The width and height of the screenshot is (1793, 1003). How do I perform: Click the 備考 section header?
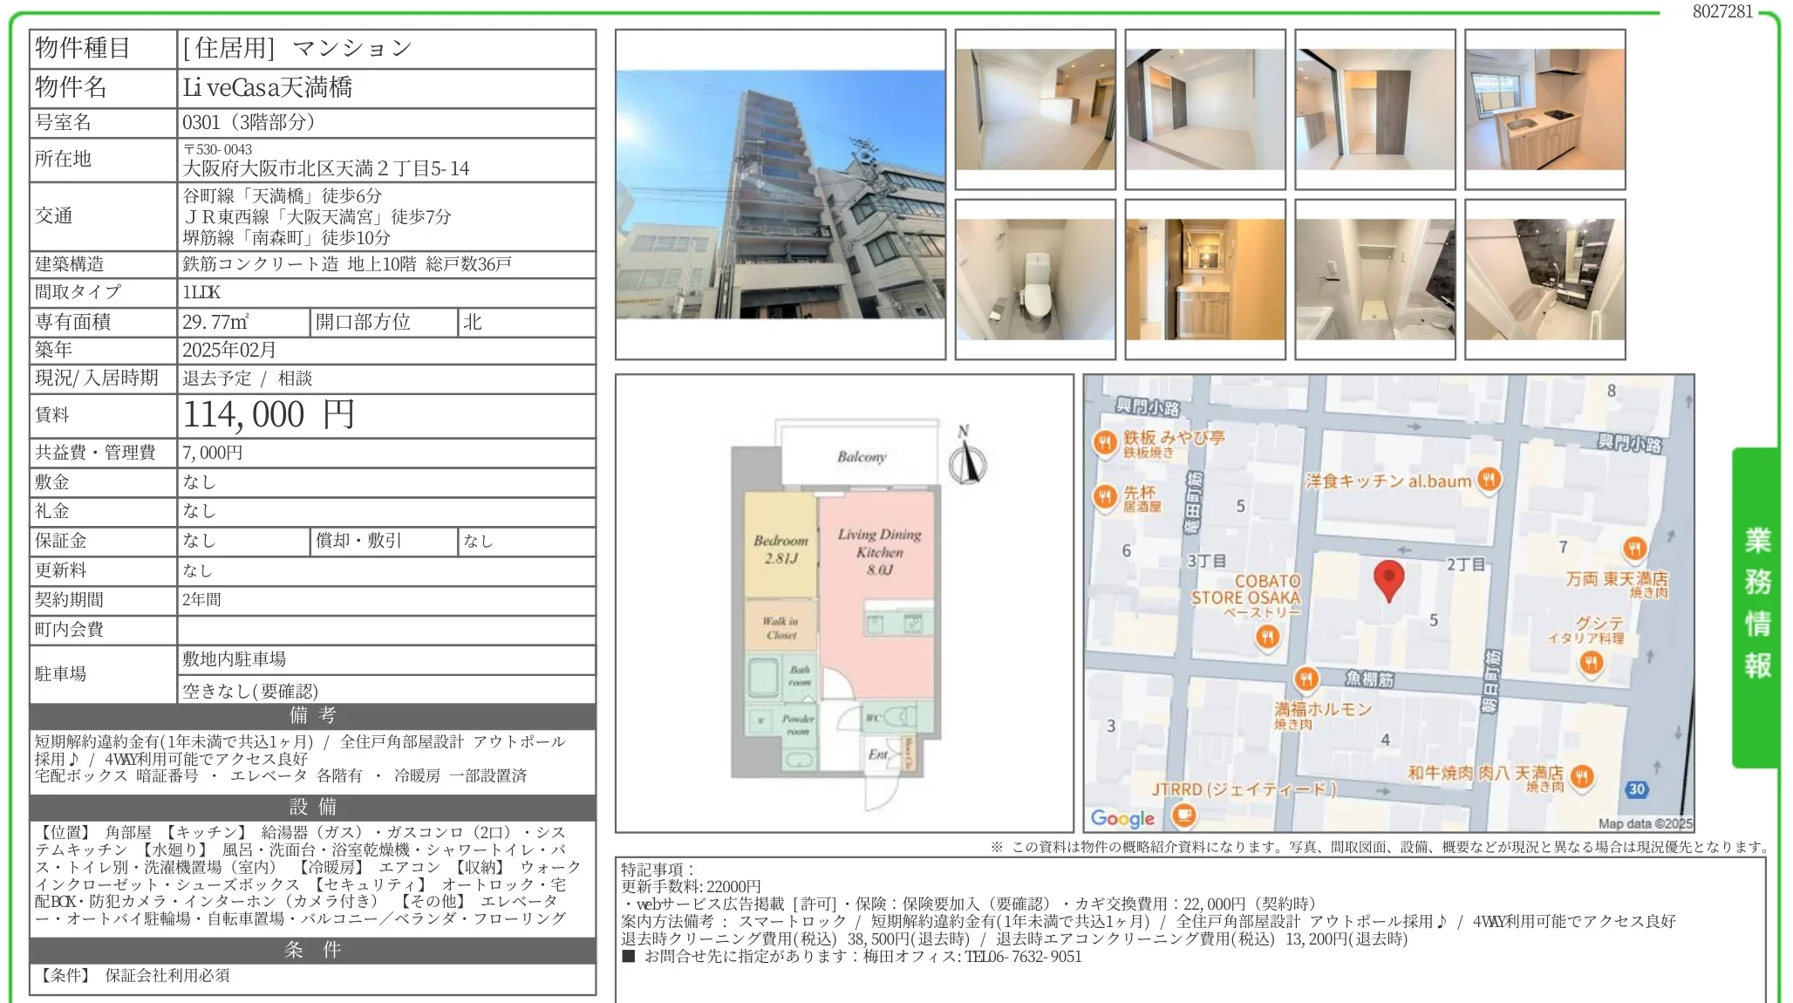(x=312, y=716)
